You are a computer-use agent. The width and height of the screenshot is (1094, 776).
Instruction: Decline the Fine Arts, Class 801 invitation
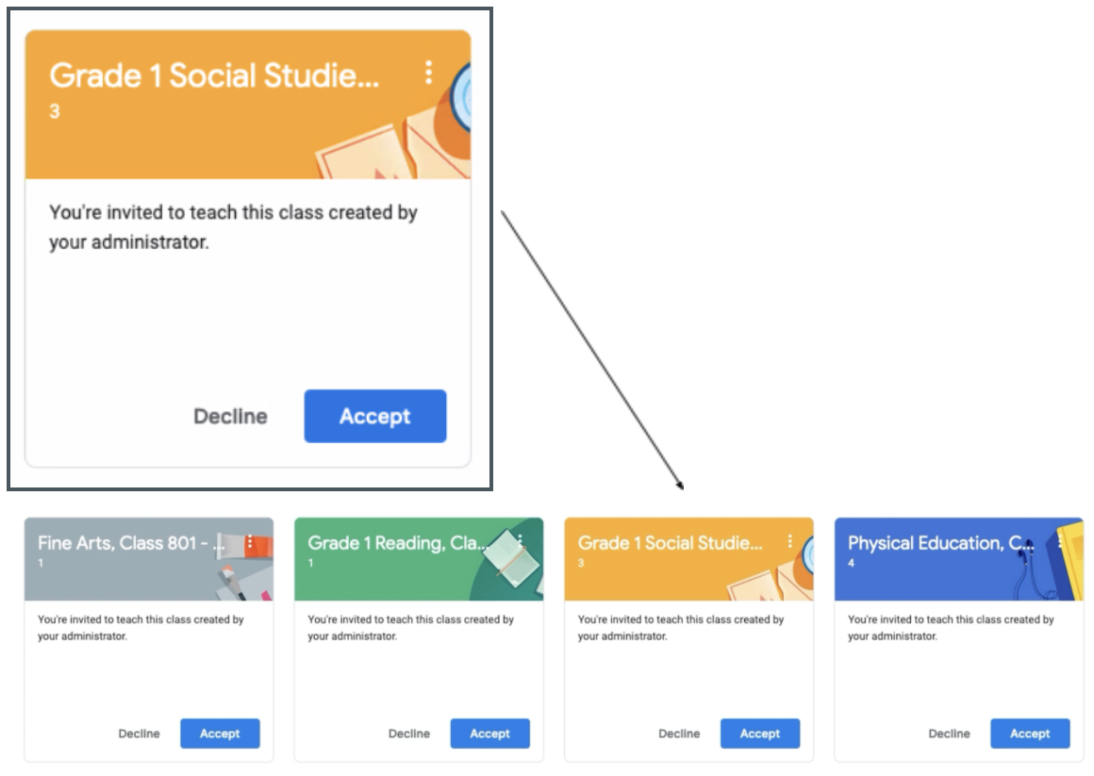click(139, 734)
